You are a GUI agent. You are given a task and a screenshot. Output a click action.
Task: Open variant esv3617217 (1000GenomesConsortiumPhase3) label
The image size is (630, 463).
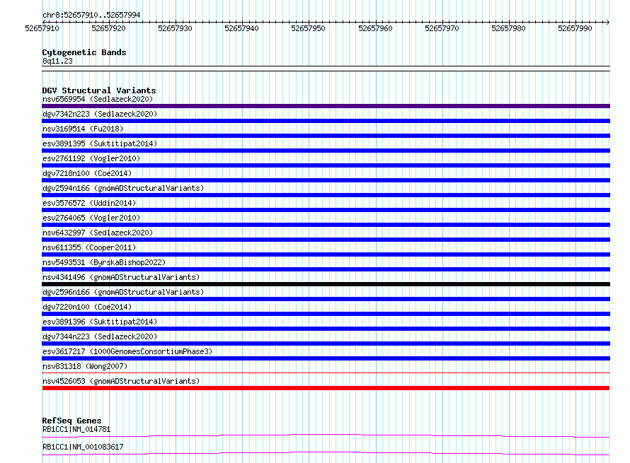point(127,351)
